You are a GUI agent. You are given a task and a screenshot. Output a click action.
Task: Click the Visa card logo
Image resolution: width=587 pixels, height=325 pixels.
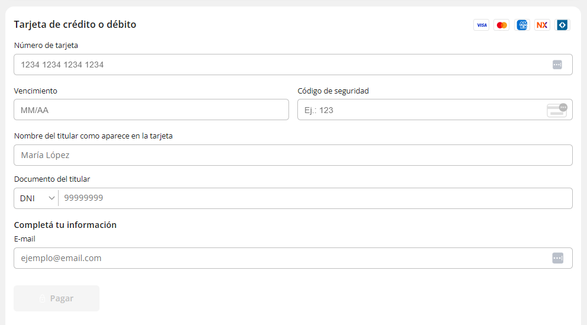pyautogui.click(x=482, y=25)
